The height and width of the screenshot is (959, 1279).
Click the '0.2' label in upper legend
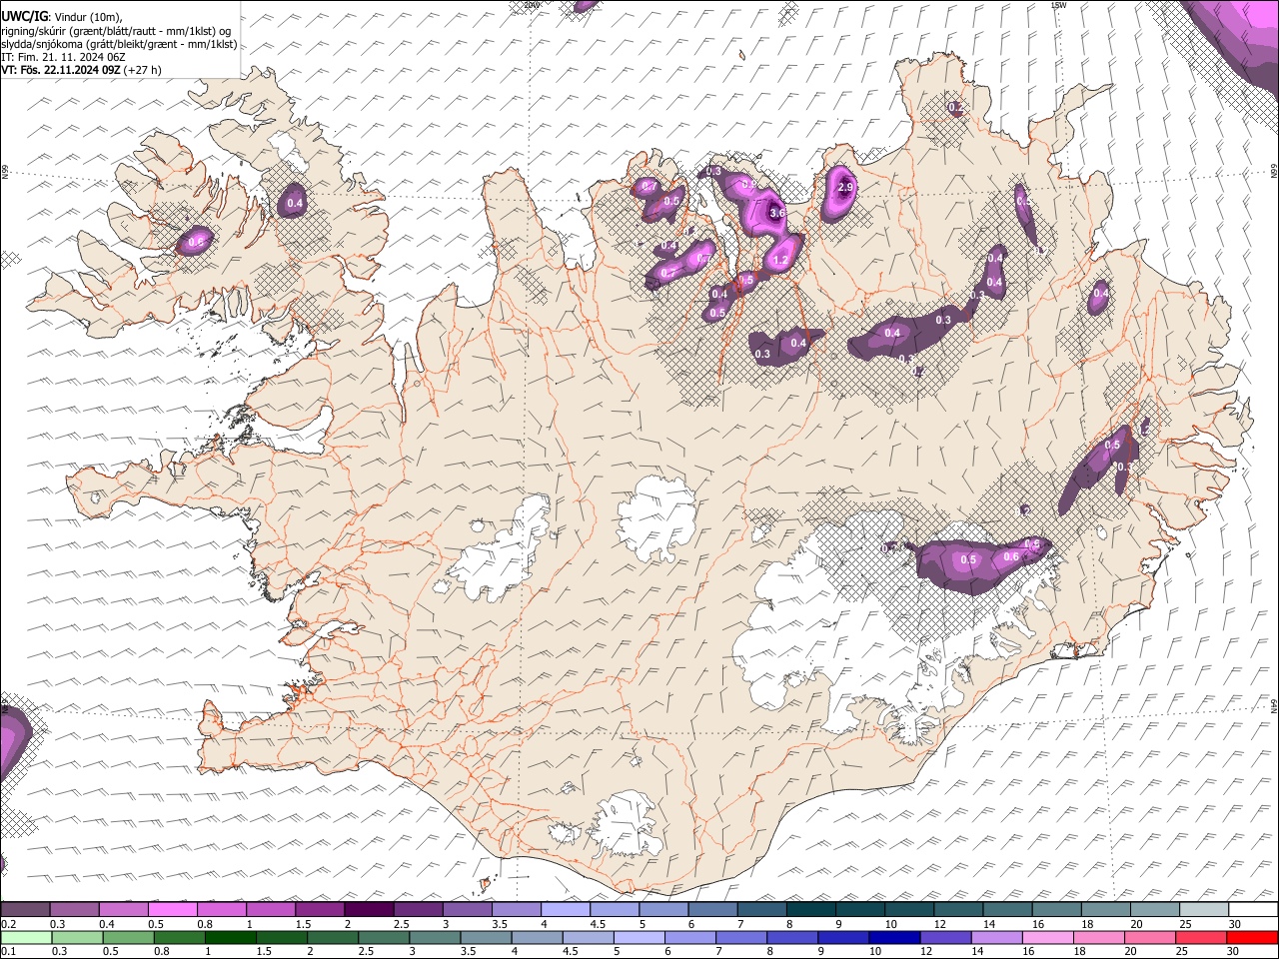click(8, 924)
